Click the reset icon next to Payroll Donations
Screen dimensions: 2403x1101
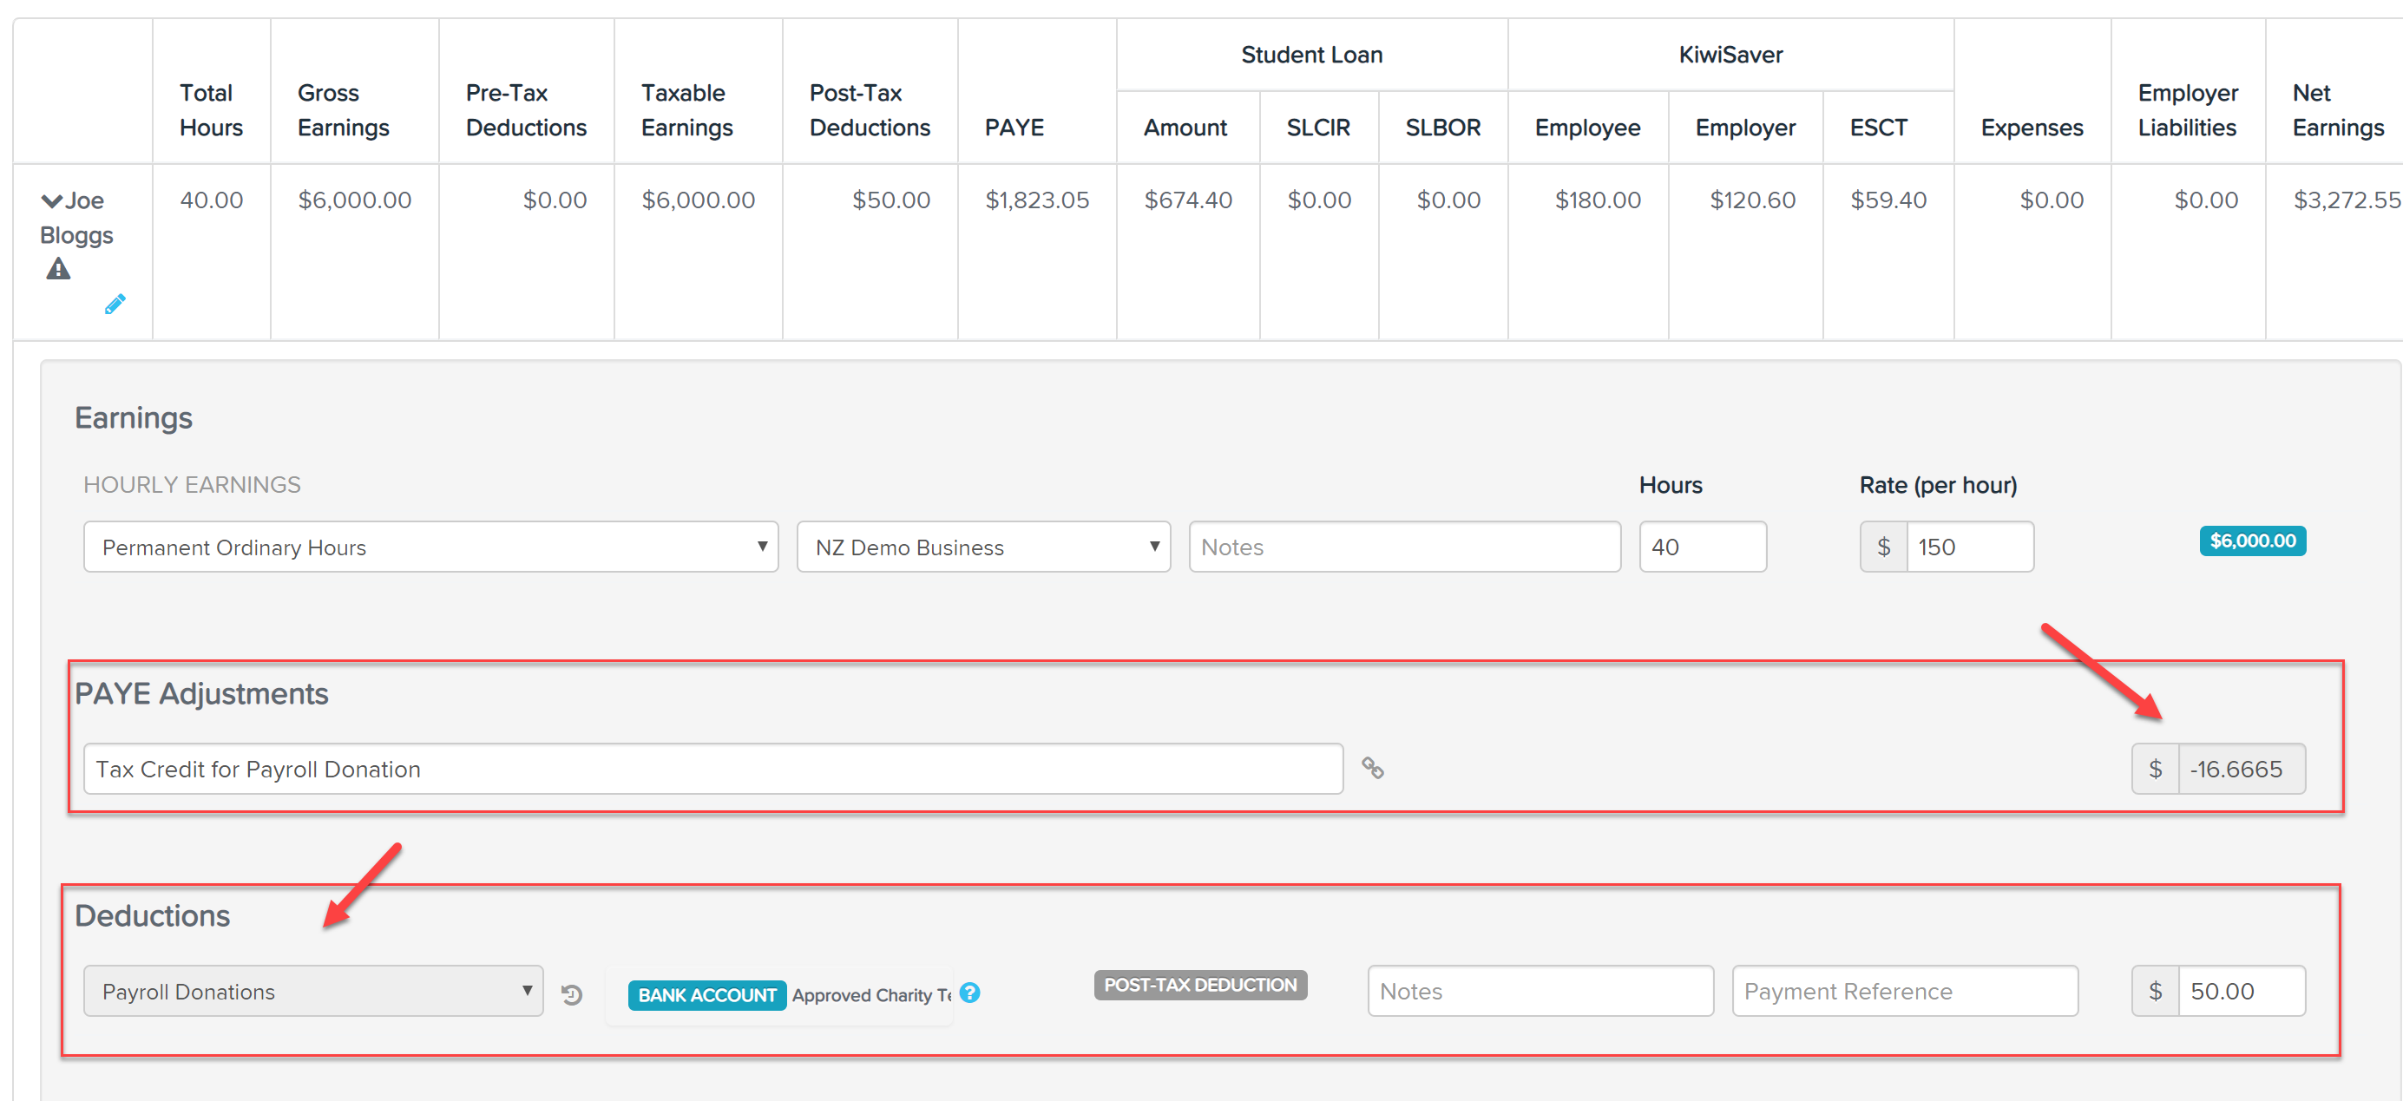tap(572, 995)
